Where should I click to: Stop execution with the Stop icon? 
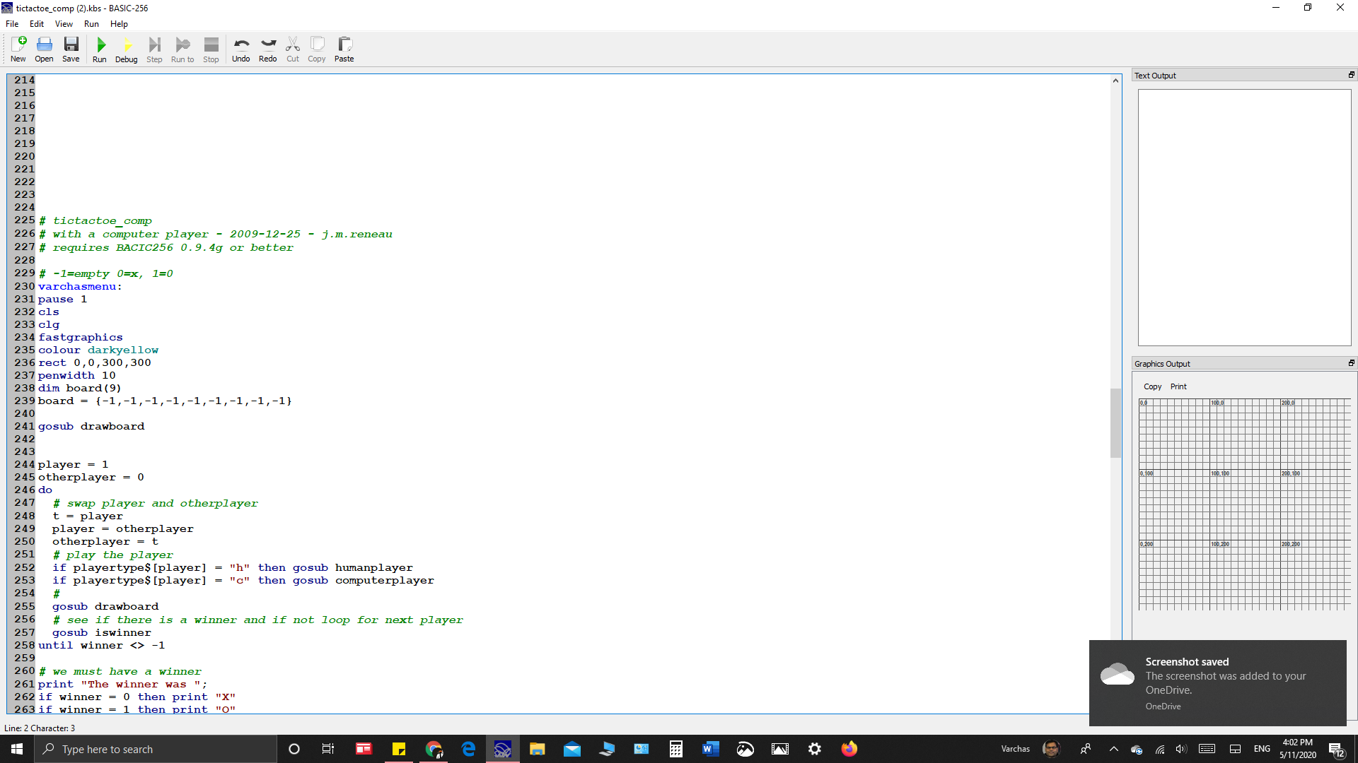(211, 49)
